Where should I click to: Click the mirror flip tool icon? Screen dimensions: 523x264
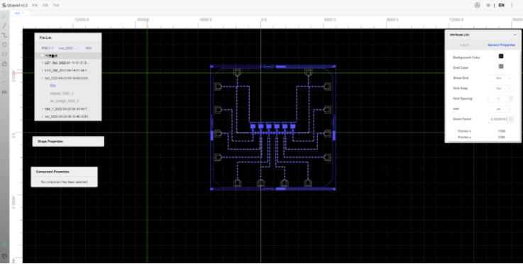click(4, 92)
